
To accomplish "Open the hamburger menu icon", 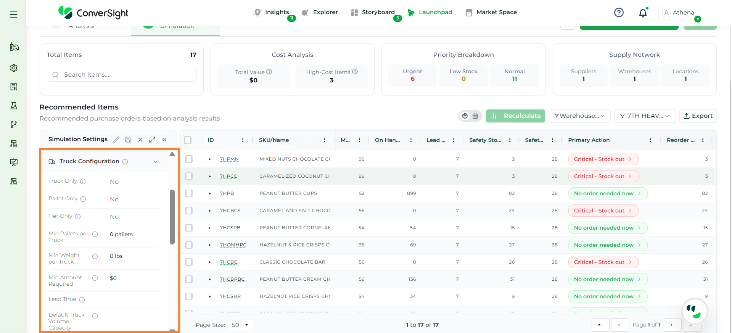I will 14,14.
